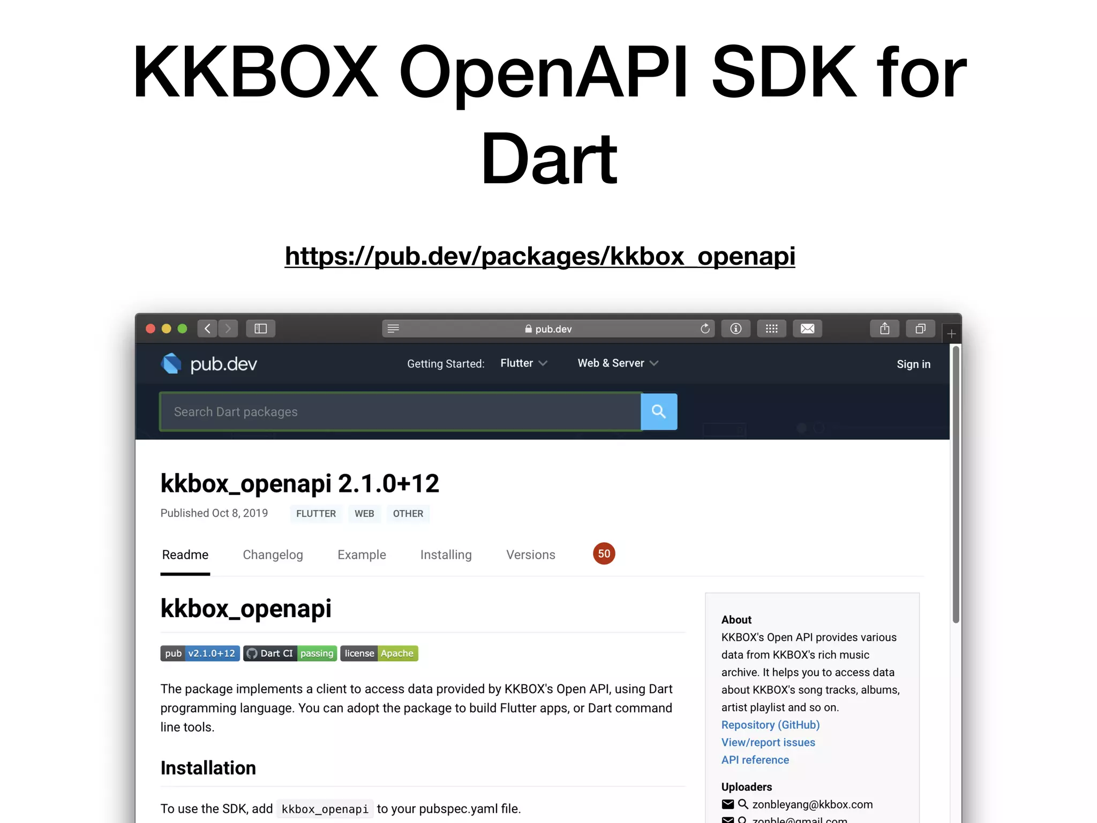Click the mail envelope toolbar icon
The height and width of the screenshot is (823, 1097).
tap(808, 328)
